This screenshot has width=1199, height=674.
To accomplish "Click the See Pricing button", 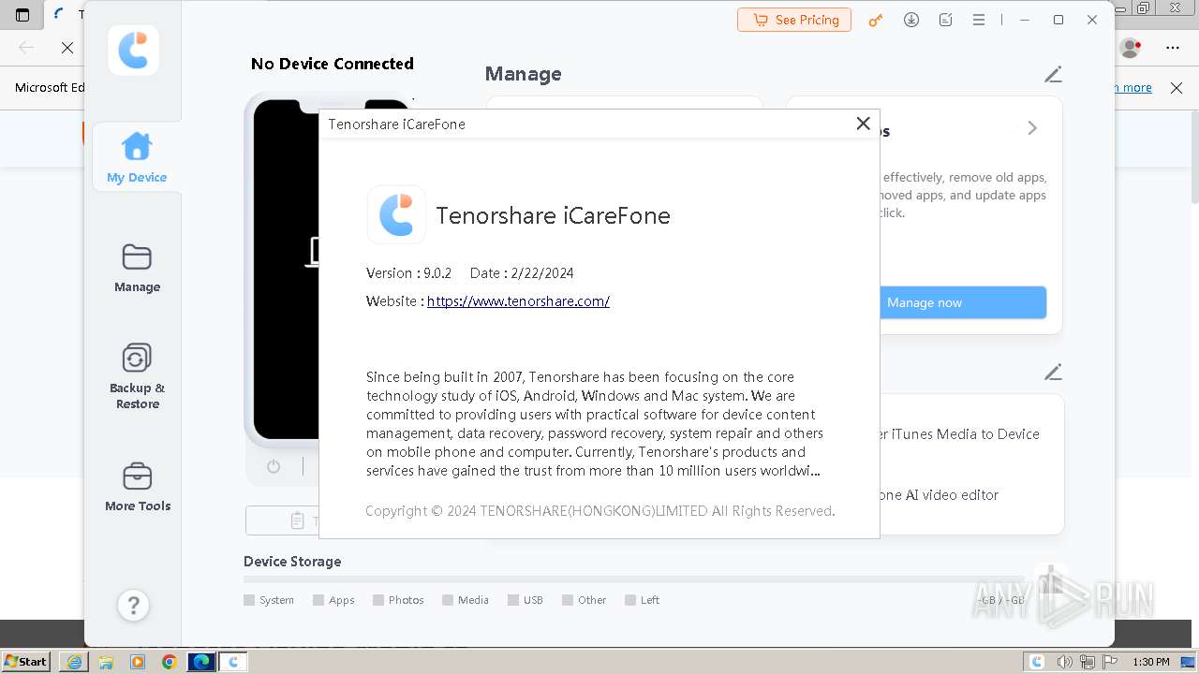I will [x=794, y=20].
